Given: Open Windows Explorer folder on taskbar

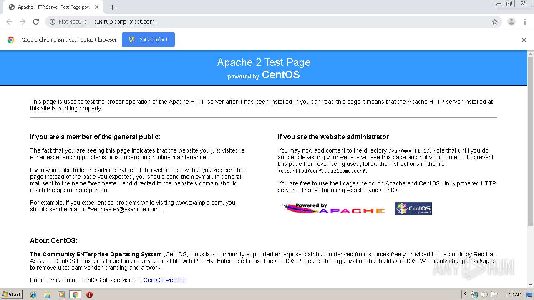Looking at the screenshot, I should coord(47,295).
